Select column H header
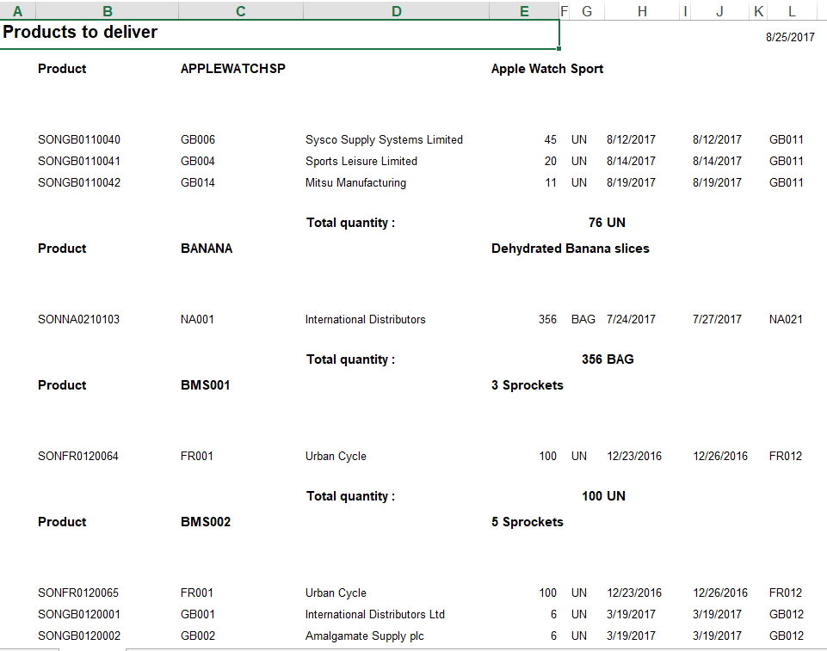Screen dimensions: 827x651 [x=642, y=10]
